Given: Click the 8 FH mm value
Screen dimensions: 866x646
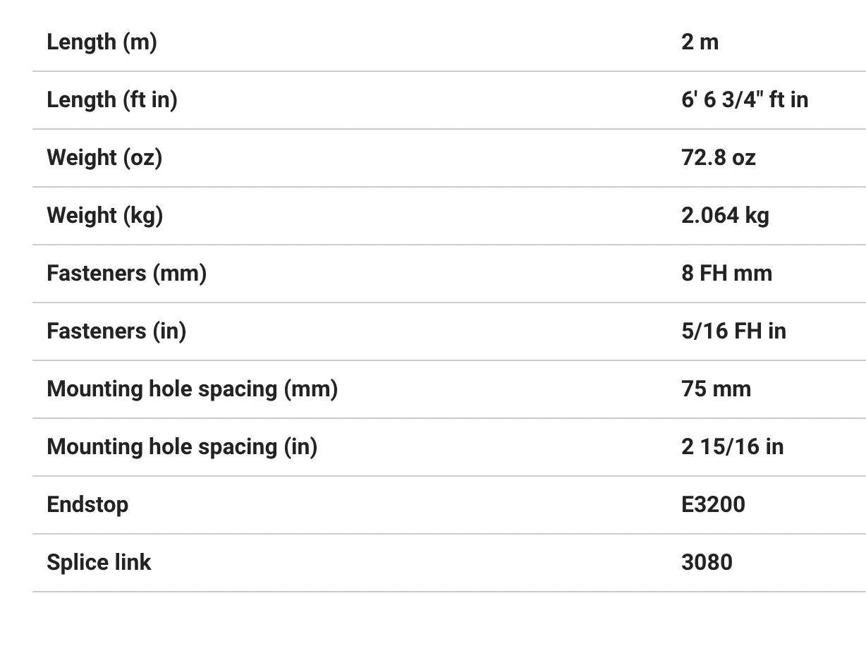Looking at the screenshot, I should [x=726, y=274].
